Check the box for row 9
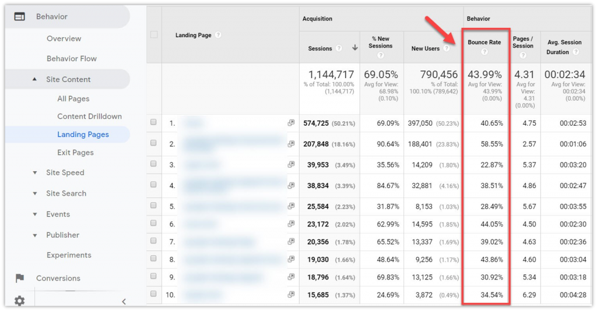 [153, 276]
